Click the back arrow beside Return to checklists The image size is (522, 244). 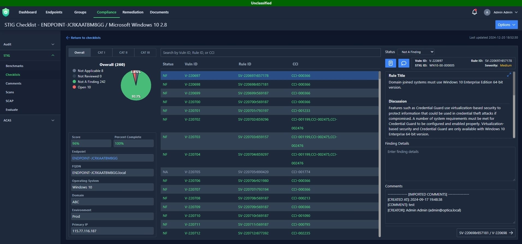tap(68, 38)
